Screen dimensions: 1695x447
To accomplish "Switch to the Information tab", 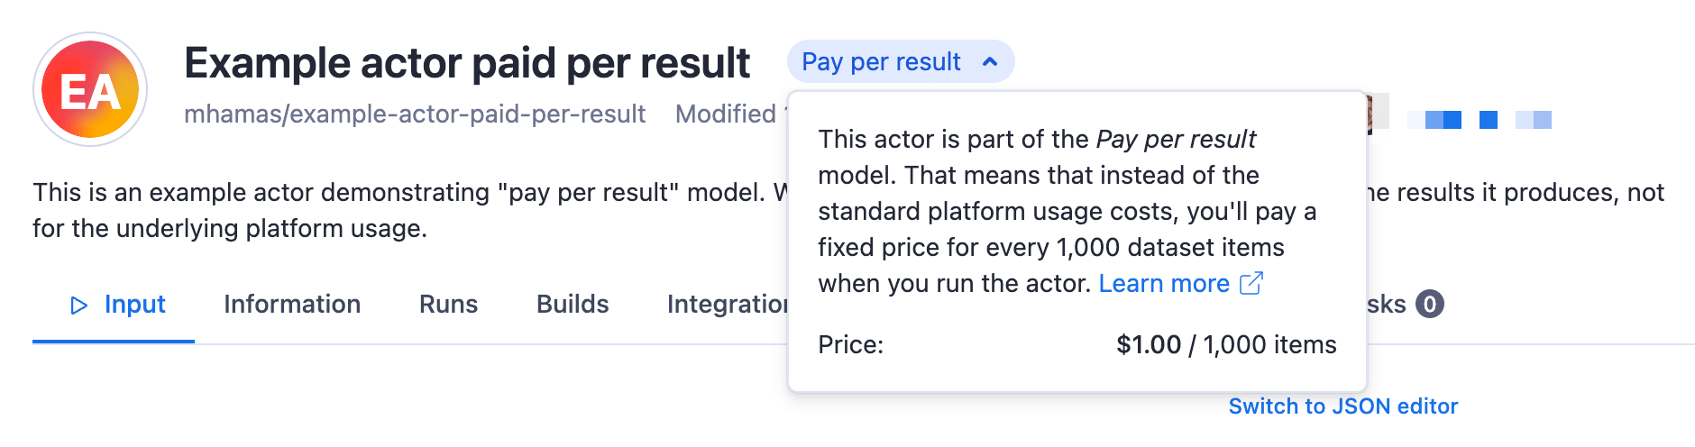I will pyautogui.click(x=292, y=305).
